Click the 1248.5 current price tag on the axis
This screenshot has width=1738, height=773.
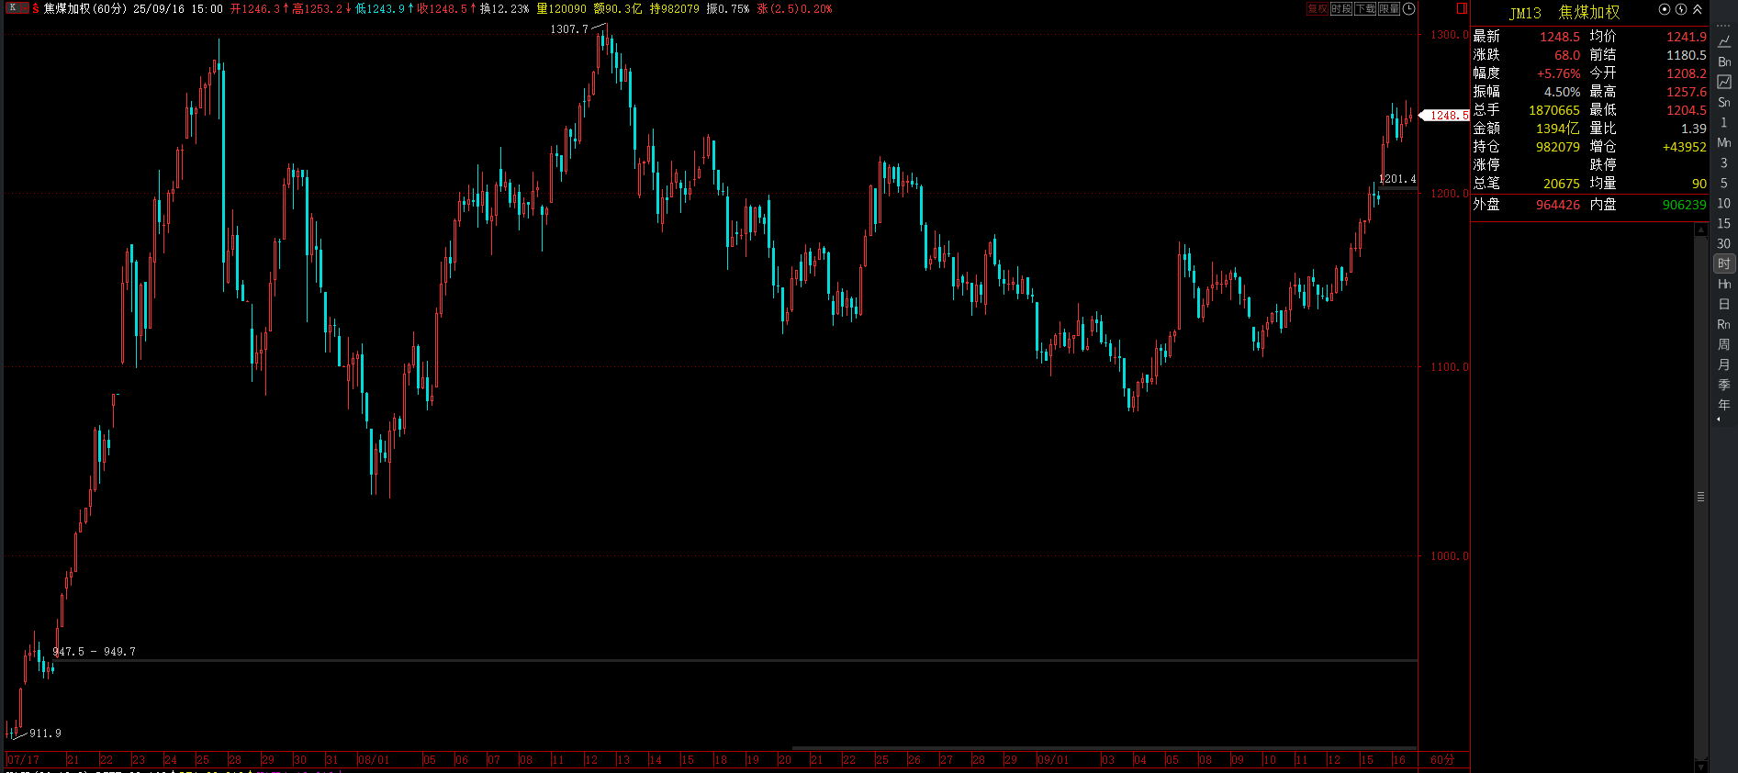click(x=1446, y=116)
